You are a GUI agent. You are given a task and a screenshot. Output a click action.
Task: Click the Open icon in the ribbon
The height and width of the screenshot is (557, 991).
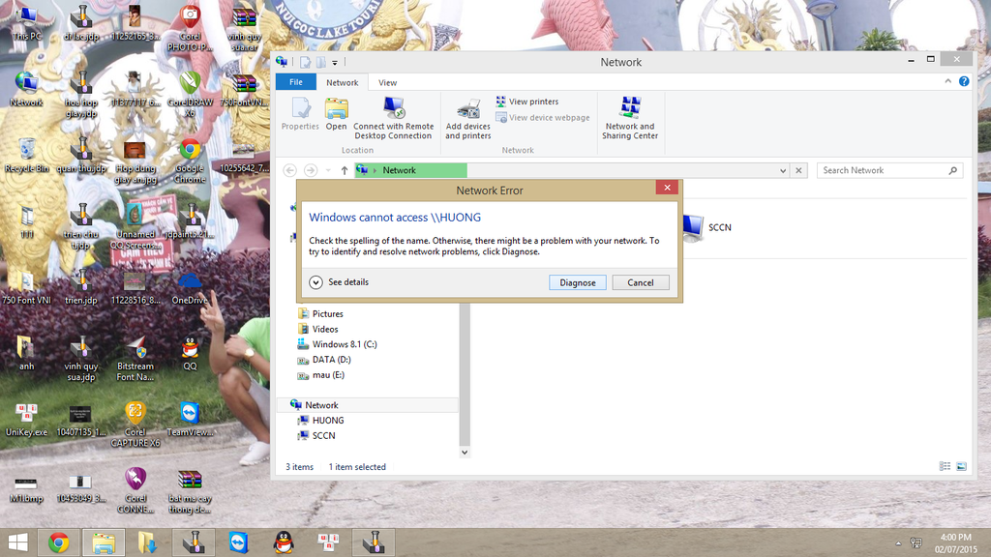click(336, 108)
